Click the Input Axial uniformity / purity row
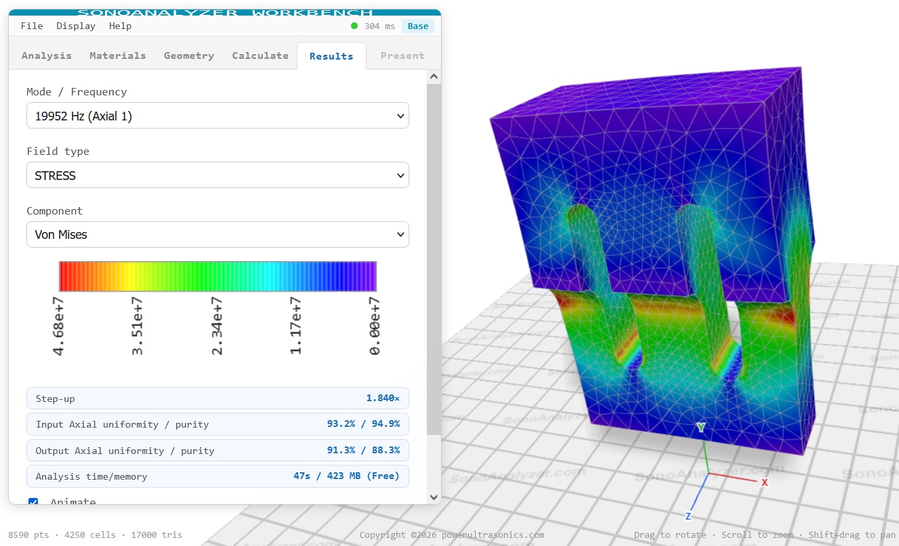 click(217, 424)
